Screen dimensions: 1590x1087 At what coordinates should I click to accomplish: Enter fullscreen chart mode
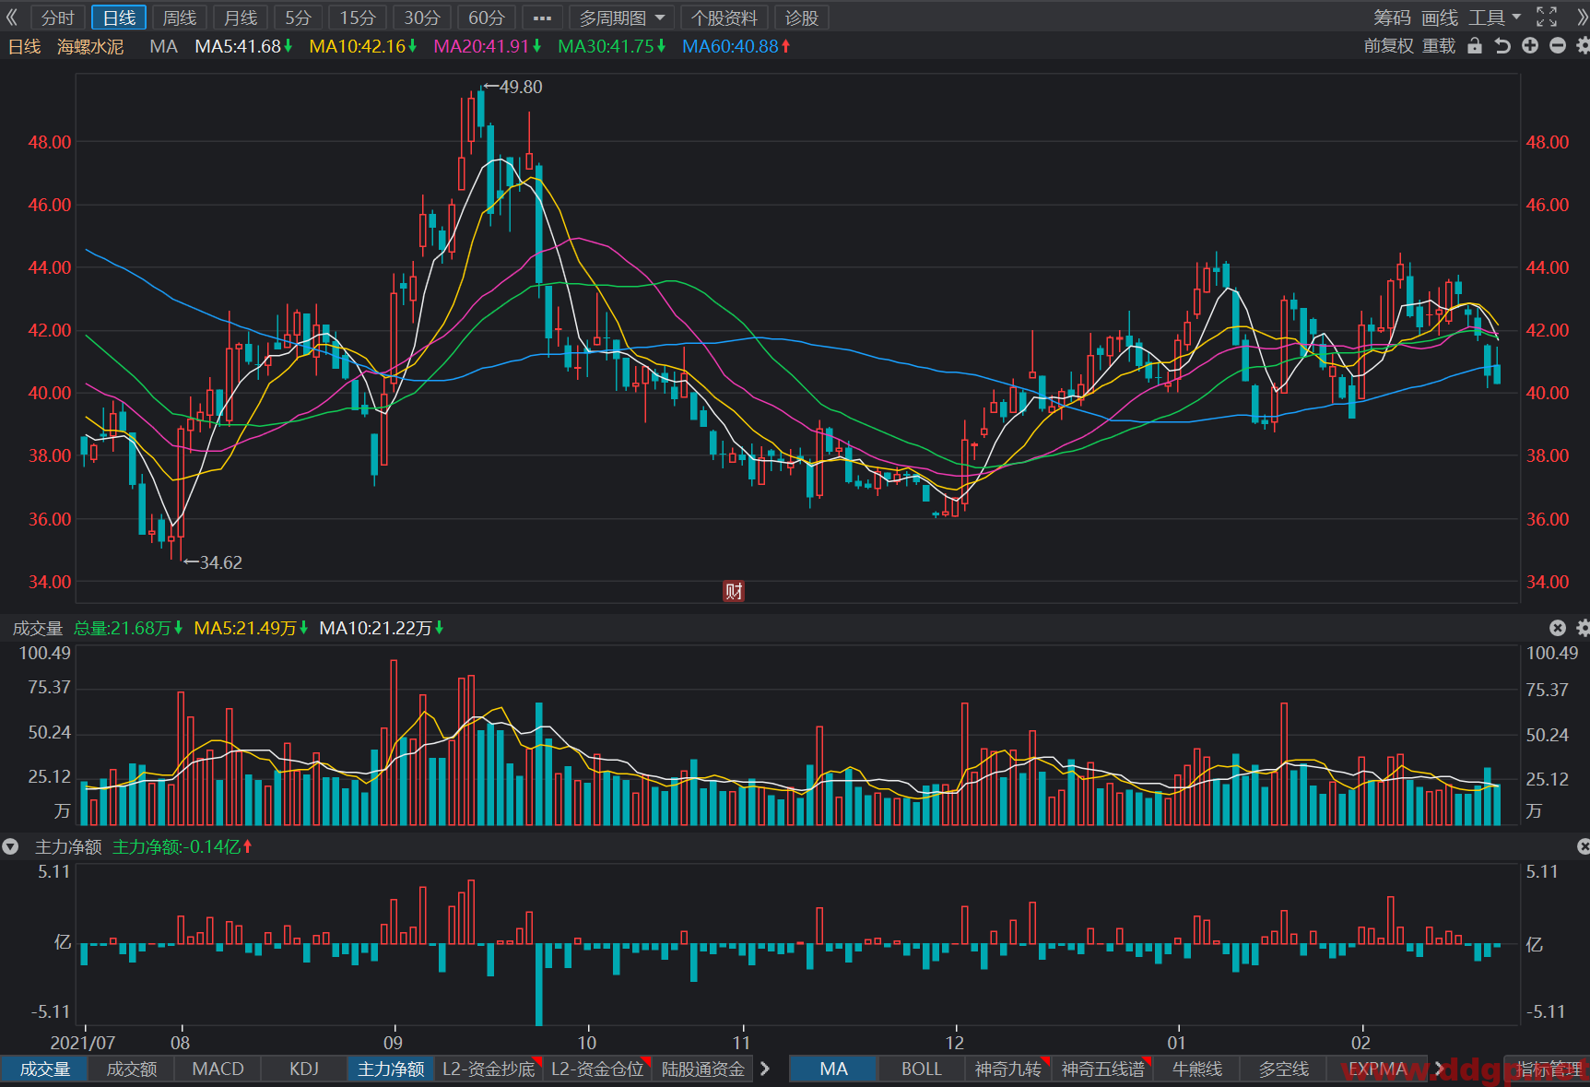[x=1547, y=18]
